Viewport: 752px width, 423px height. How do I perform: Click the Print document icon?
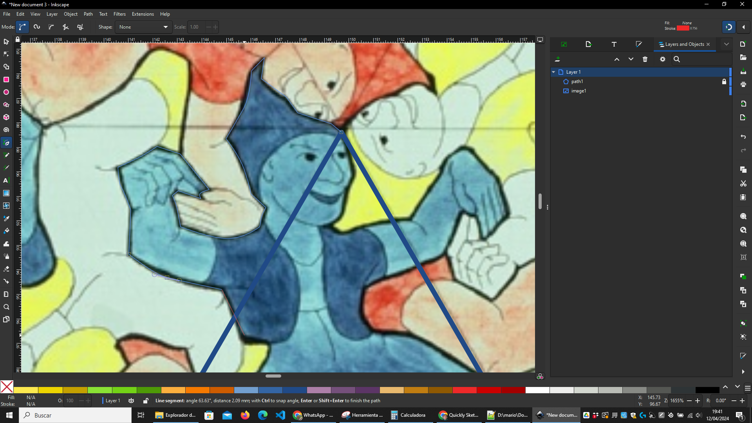pyautogui.click(x=743, y=84)
